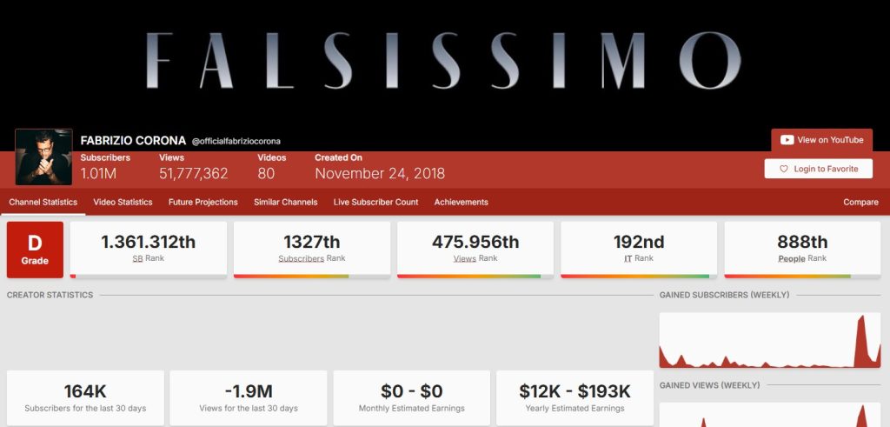Image resolution: width=890 pixels, height=427 pixels.
Task: Click the 1327th Subscribers Rank card
Action: point(312,250)
